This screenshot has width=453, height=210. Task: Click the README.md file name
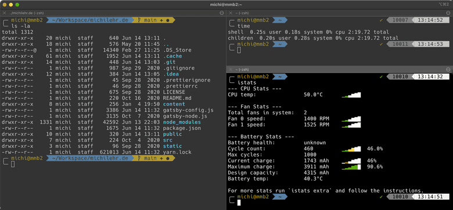point(177,98)
